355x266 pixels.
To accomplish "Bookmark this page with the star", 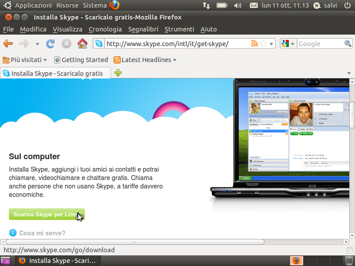I will [x=263, y=43].
